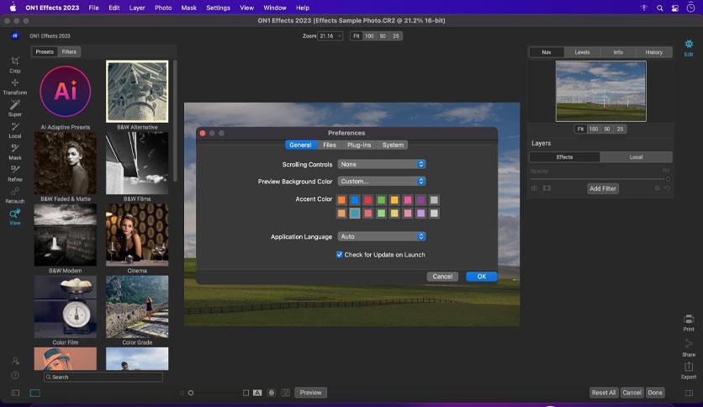Screen dimensions: 703x407
Task: Open the Application Language dropdown
Action: (382, 236)
